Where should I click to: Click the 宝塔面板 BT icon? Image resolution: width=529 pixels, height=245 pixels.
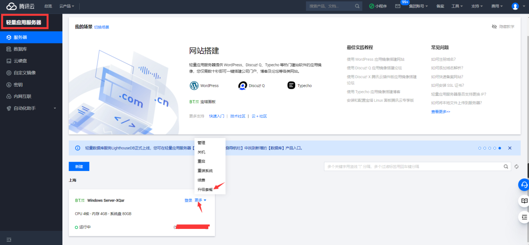tap(194, 102)
